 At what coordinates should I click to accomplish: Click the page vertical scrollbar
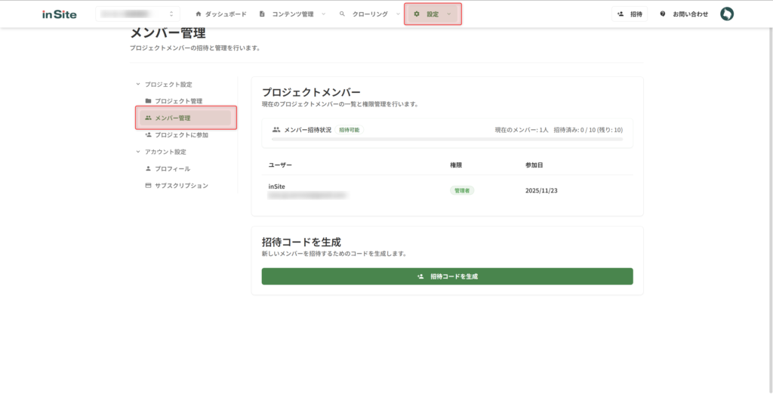771,210
